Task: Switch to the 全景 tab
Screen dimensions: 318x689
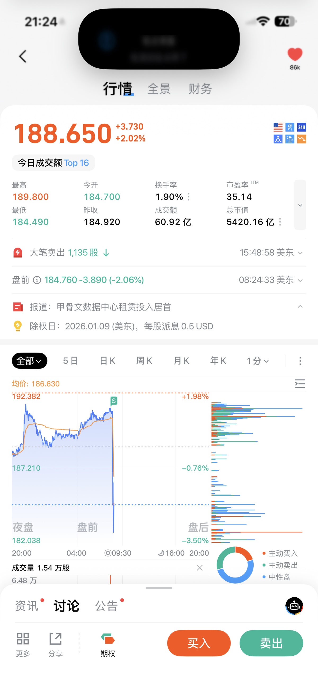Action: [159, 88]
